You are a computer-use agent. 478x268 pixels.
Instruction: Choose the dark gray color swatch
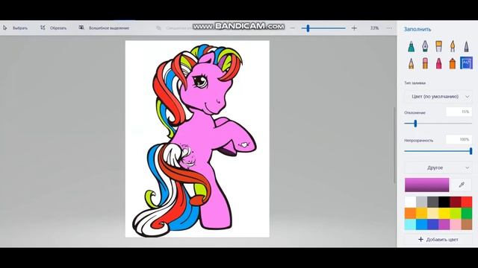click(433, 202)
